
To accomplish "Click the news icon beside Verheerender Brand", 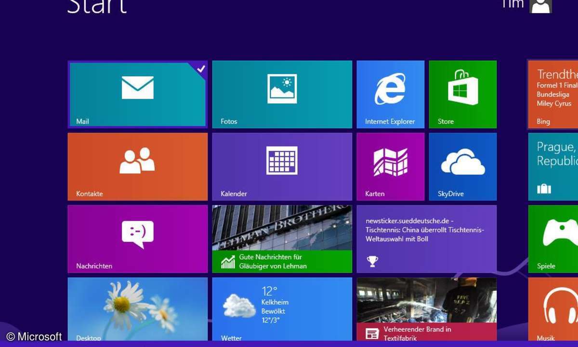I will [372, 334].
